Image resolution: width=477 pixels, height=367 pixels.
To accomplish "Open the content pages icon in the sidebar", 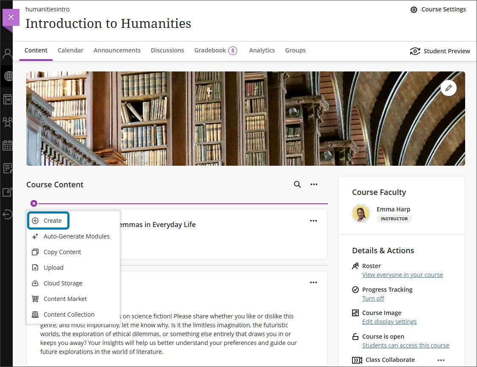I will pyautogui.click(x=7, y=99).
